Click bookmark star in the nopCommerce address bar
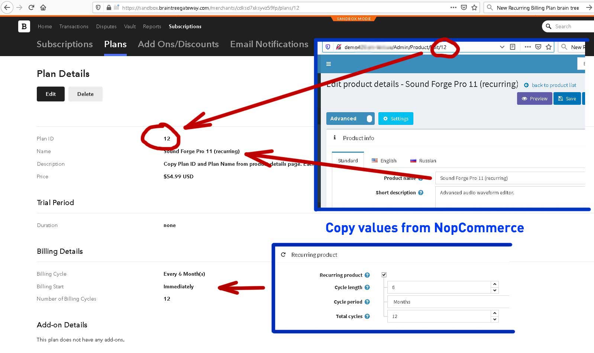This screenshot has width=594, height=353. click(549, 47)
